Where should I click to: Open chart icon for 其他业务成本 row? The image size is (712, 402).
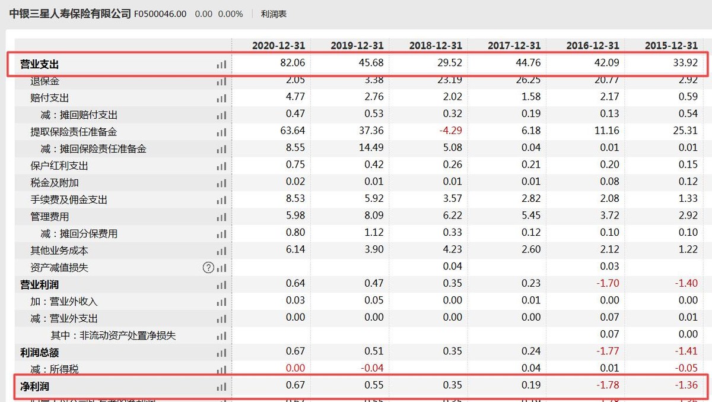click(221, 251)
